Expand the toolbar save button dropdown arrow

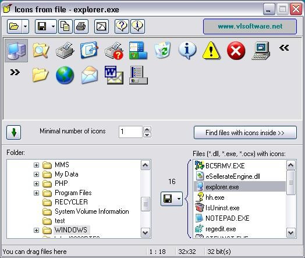pos(53,26)
